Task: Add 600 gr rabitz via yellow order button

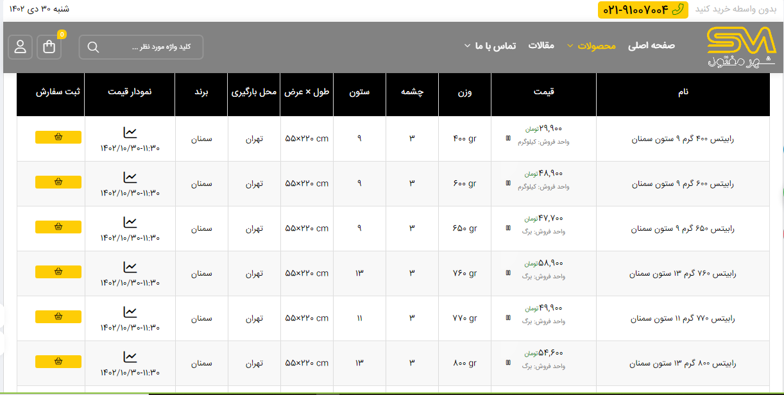Action: (x=58, y=182)
